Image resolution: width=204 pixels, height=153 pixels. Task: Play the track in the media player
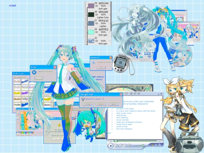click(111, 145)
